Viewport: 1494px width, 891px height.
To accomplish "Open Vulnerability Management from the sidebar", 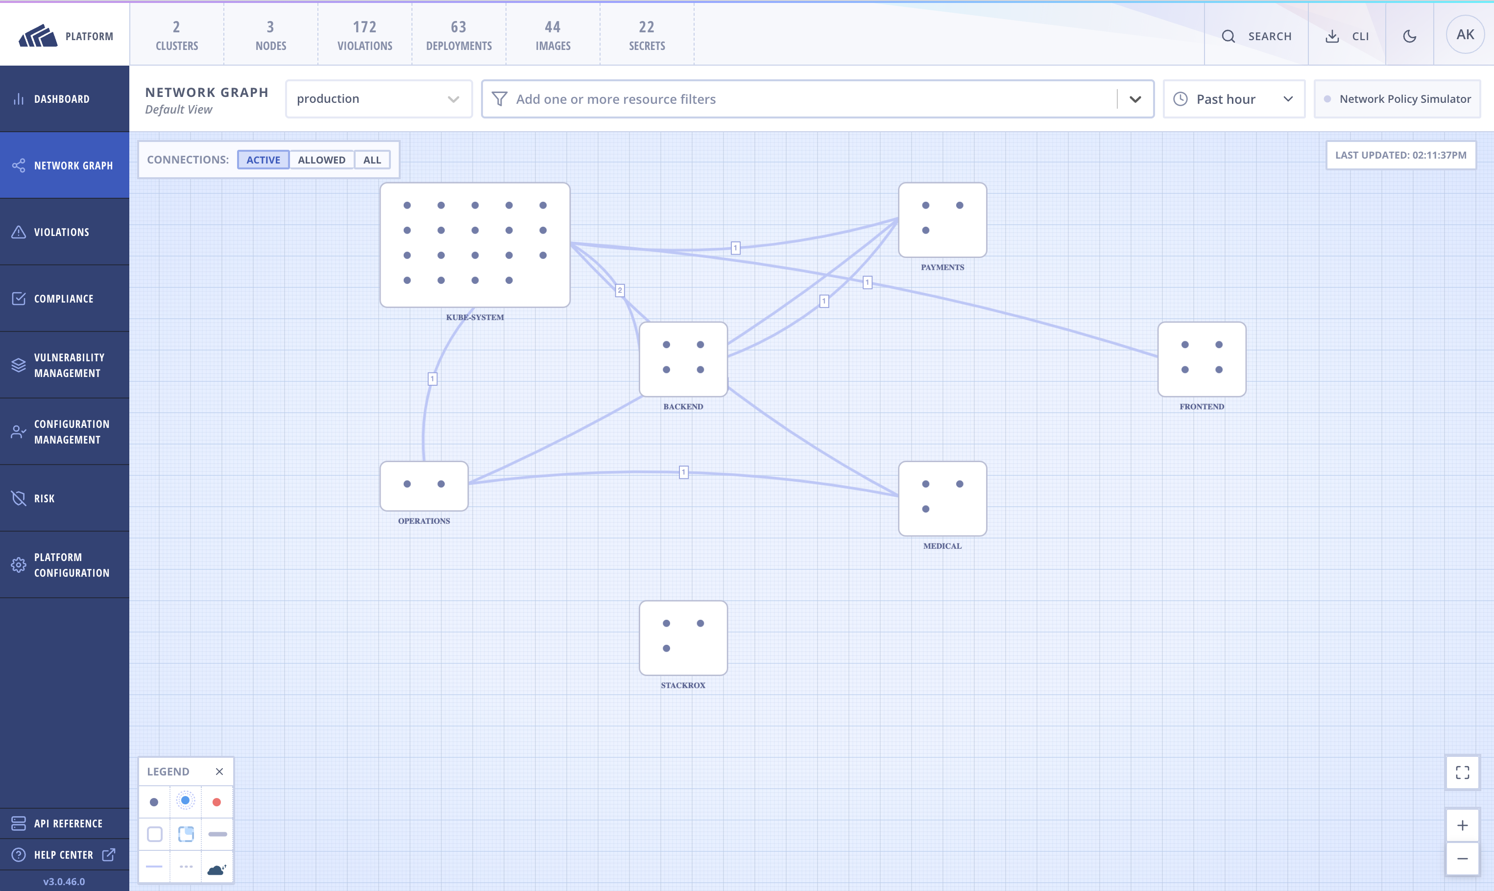I will tap(64, 364).
